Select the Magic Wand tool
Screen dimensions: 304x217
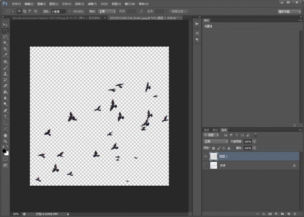6,43
